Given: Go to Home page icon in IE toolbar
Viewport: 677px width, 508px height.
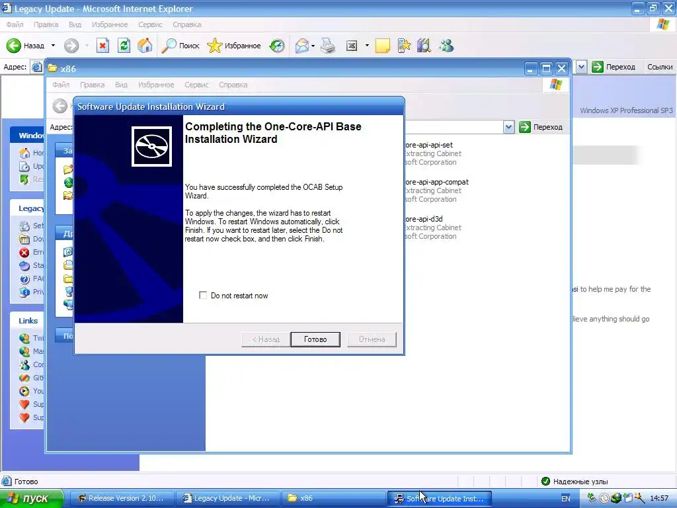Looking at the screenshot, I should (145, 46).
